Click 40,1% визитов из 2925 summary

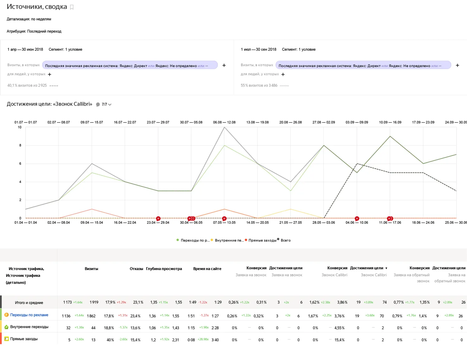27,85
